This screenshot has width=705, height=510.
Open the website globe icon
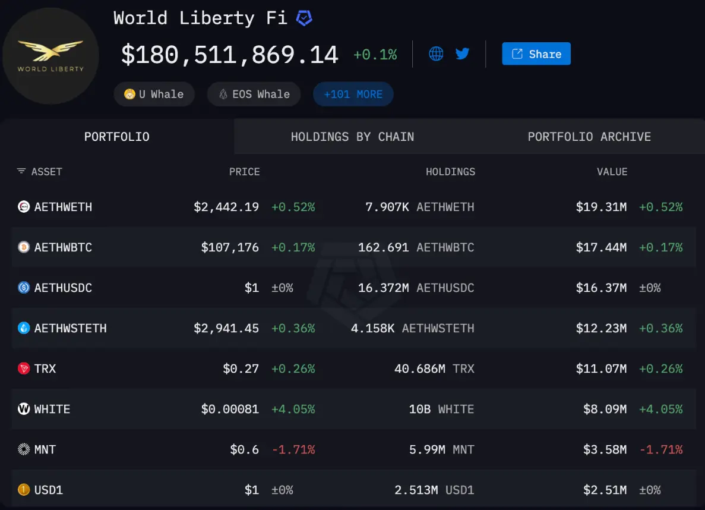tap(436, 54)
